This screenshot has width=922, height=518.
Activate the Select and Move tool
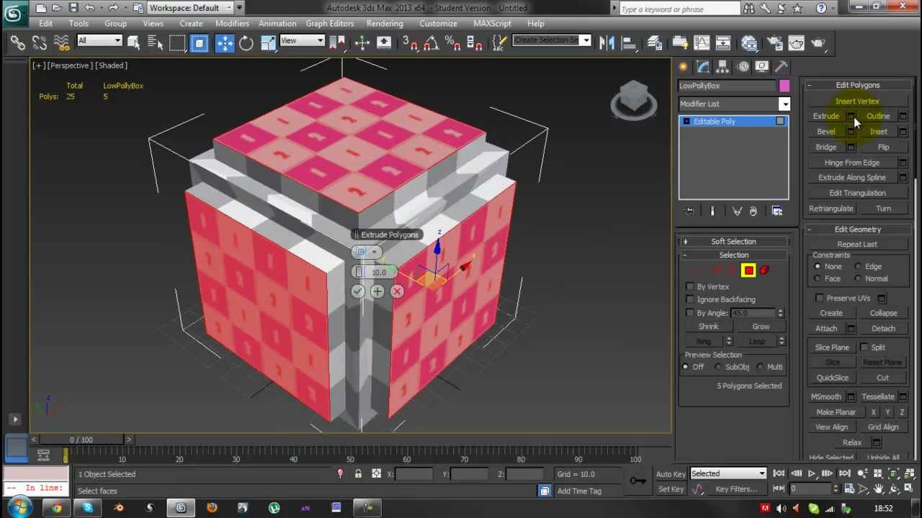225,43
